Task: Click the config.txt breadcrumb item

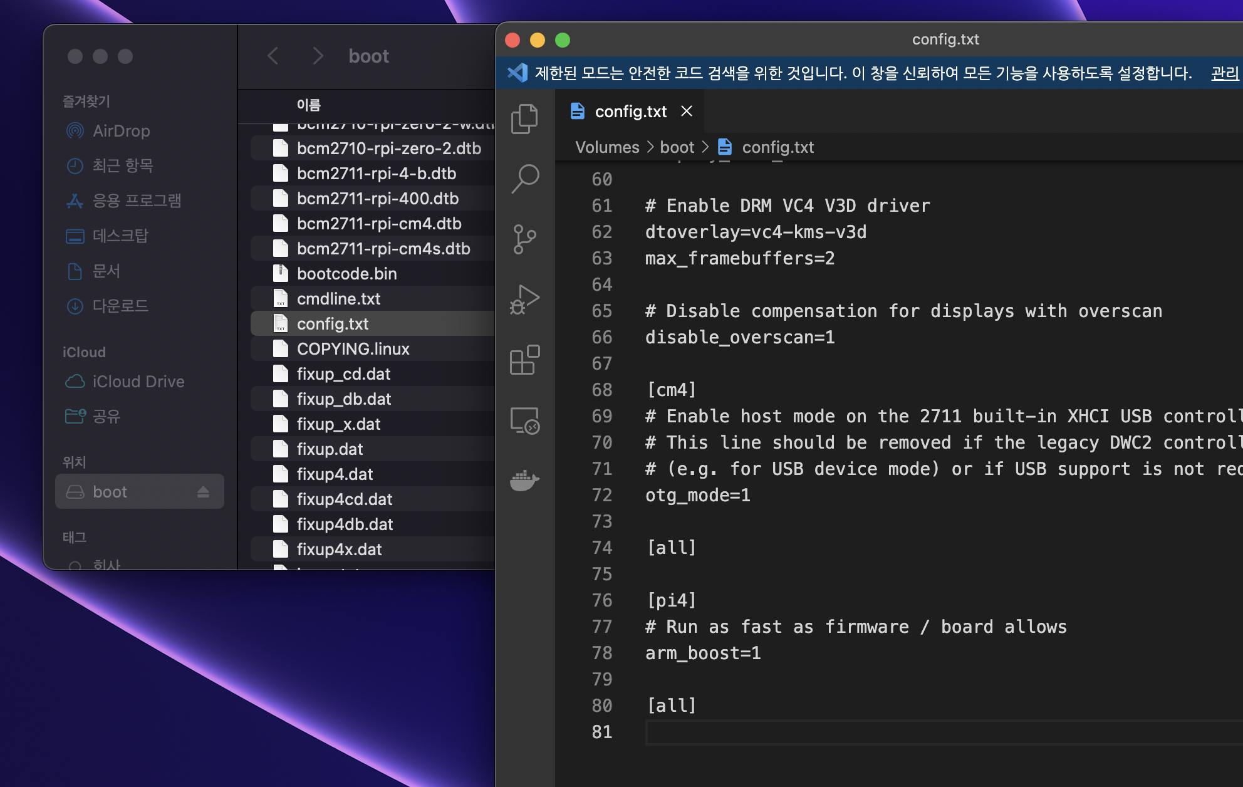Action: pos(778,147)
